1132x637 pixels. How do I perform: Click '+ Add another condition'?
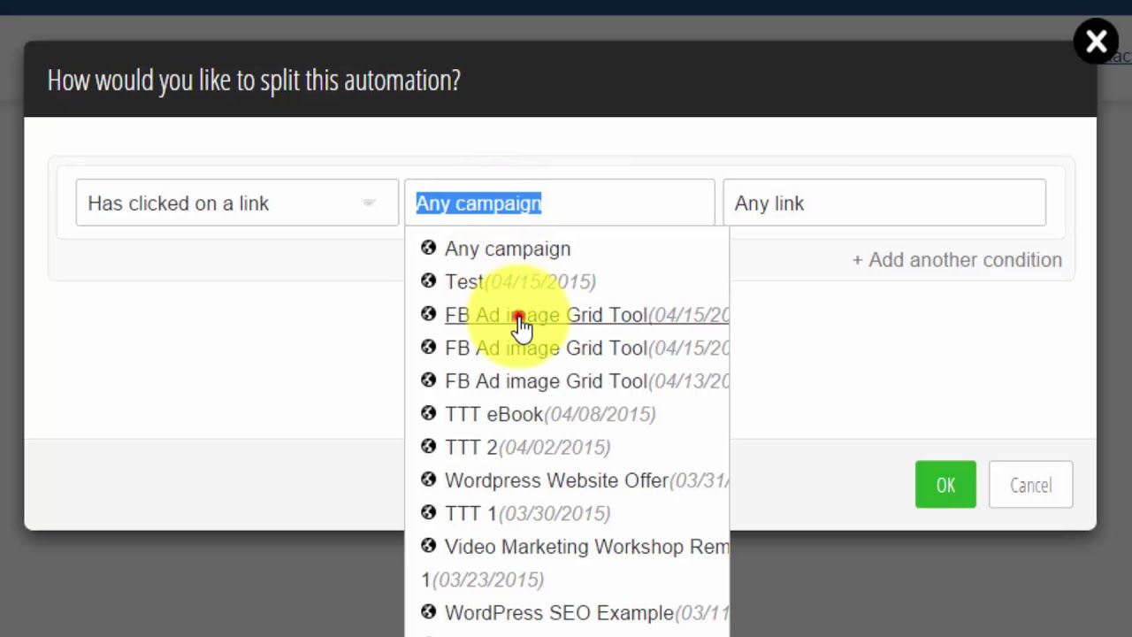957,260
